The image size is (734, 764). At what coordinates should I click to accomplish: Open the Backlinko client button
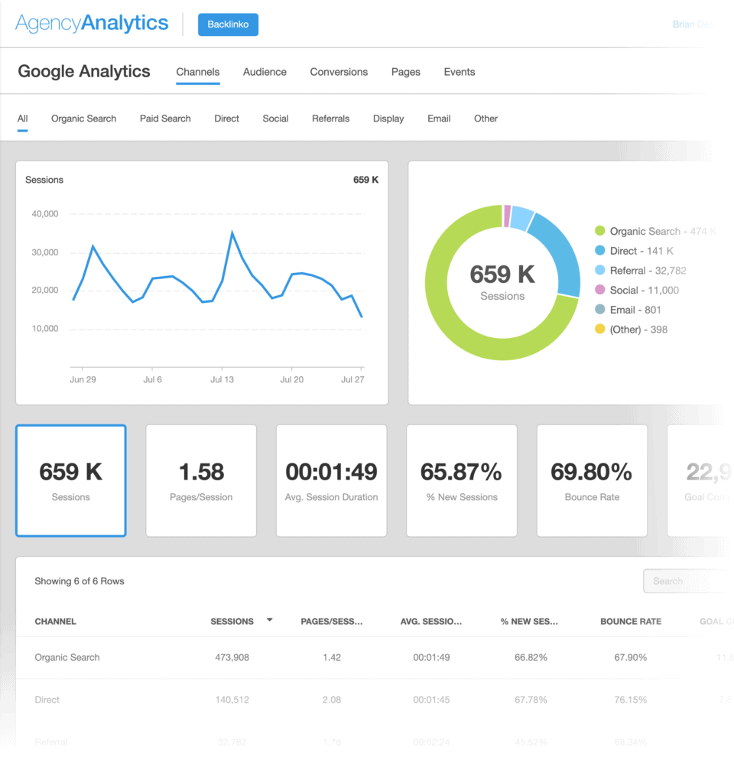(228, 24)
